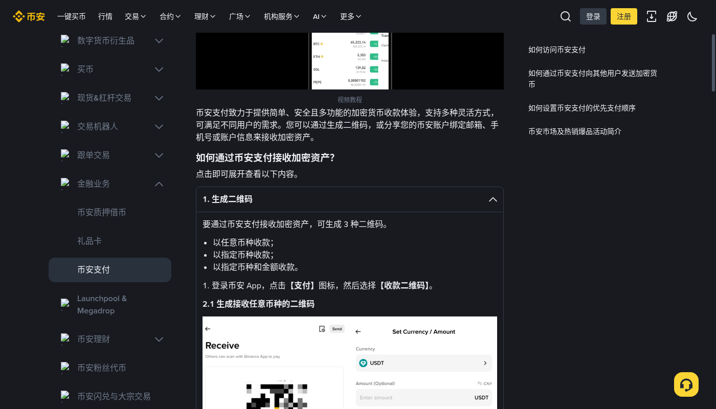This screenshot has width=716, height=409.
Task: Expand the 币安理财 chevron
Action: 159,339
